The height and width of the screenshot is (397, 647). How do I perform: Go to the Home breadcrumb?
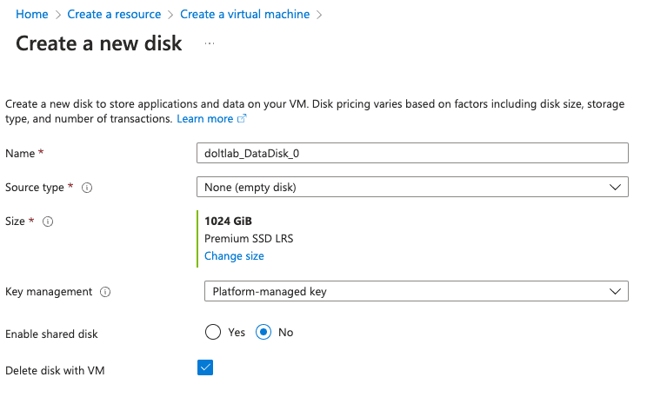32,14
